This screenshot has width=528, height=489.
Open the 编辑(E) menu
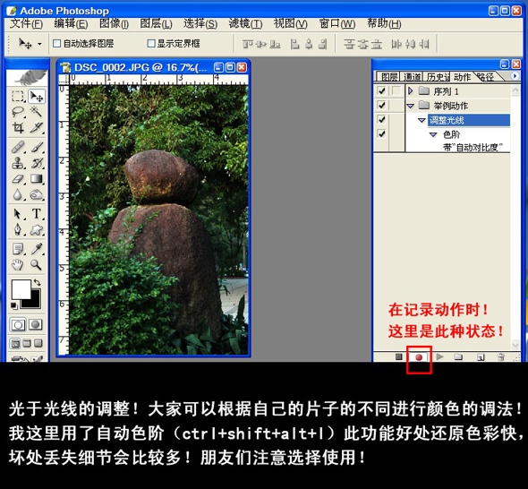(71, 24)
